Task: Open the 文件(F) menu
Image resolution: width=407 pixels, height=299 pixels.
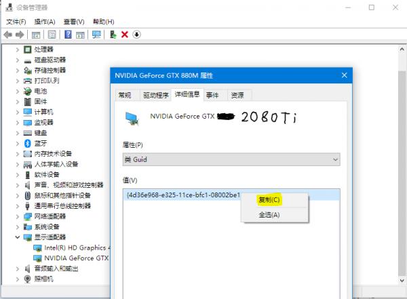Action: click(x=16, y=22)
